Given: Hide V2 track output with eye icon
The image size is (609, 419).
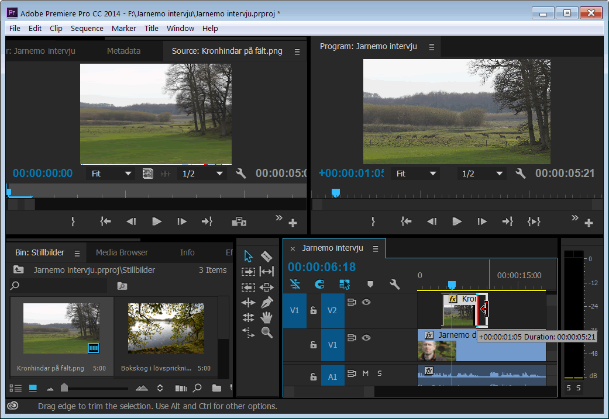Looking at the screenshot, I should tap(366, 302).
